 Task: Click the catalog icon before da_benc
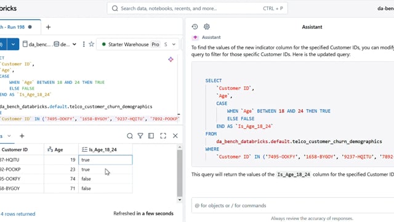pos(25,44)
